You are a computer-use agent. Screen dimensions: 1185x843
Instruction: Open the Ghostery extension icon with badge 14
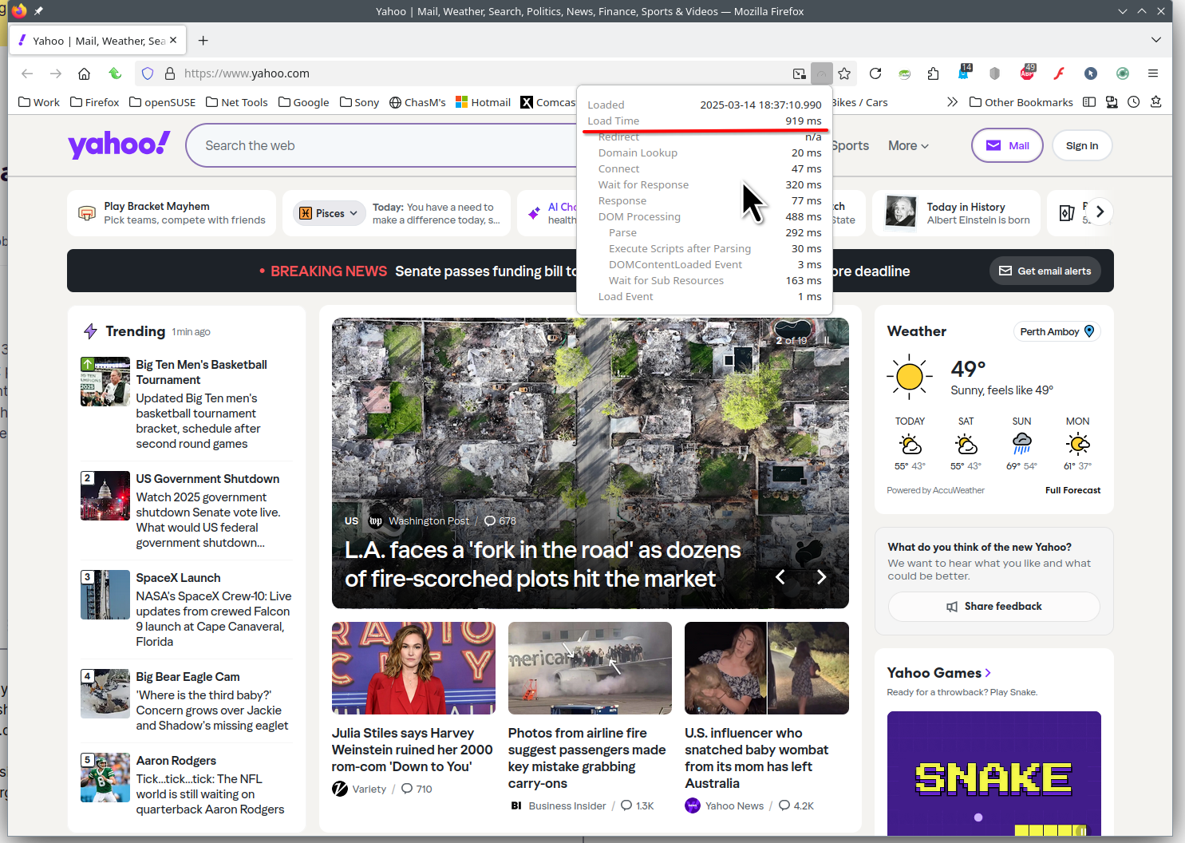point(964,73)
